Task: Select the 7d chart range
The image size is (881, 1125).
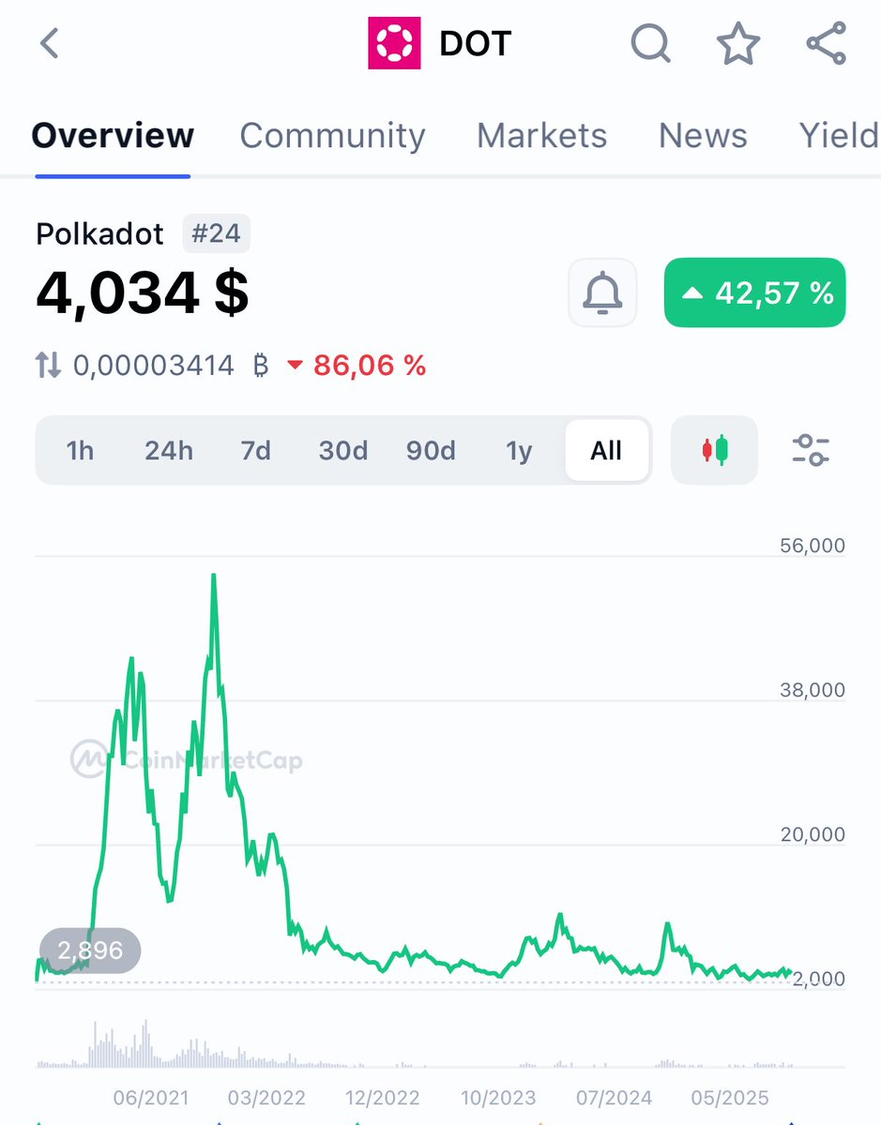Action: 255,451
